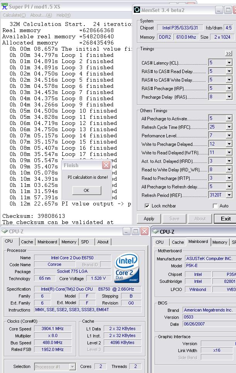This screenshot has width=236, height=373.
Task: Click the Core Speed 3904.1 MHz field
Action: click(53, 329)
